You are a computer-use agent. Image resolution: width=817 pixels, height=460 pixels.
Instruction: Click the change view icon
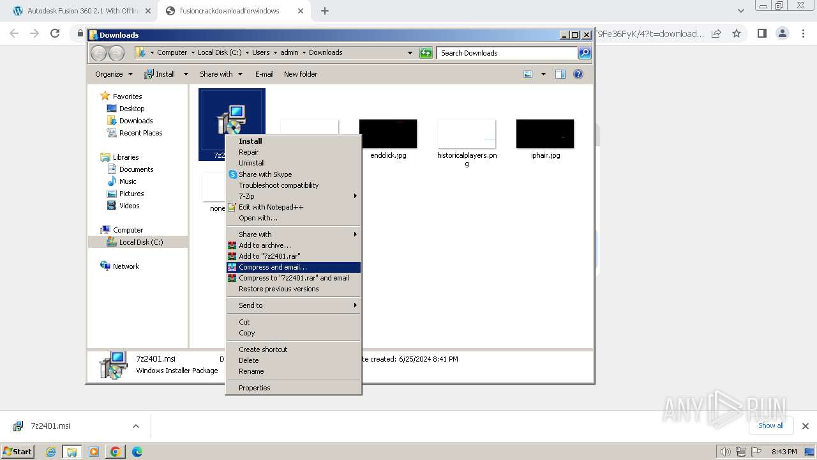(x=528, y=74)
